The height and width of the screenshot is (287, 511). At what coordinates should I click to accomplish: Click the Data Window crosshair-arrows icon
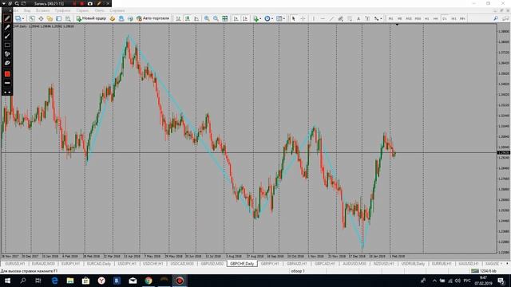(x=41, y=18)
